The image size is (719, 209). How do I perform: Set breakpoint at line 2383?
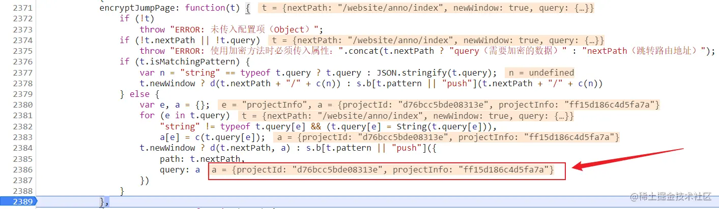point(23,137)
